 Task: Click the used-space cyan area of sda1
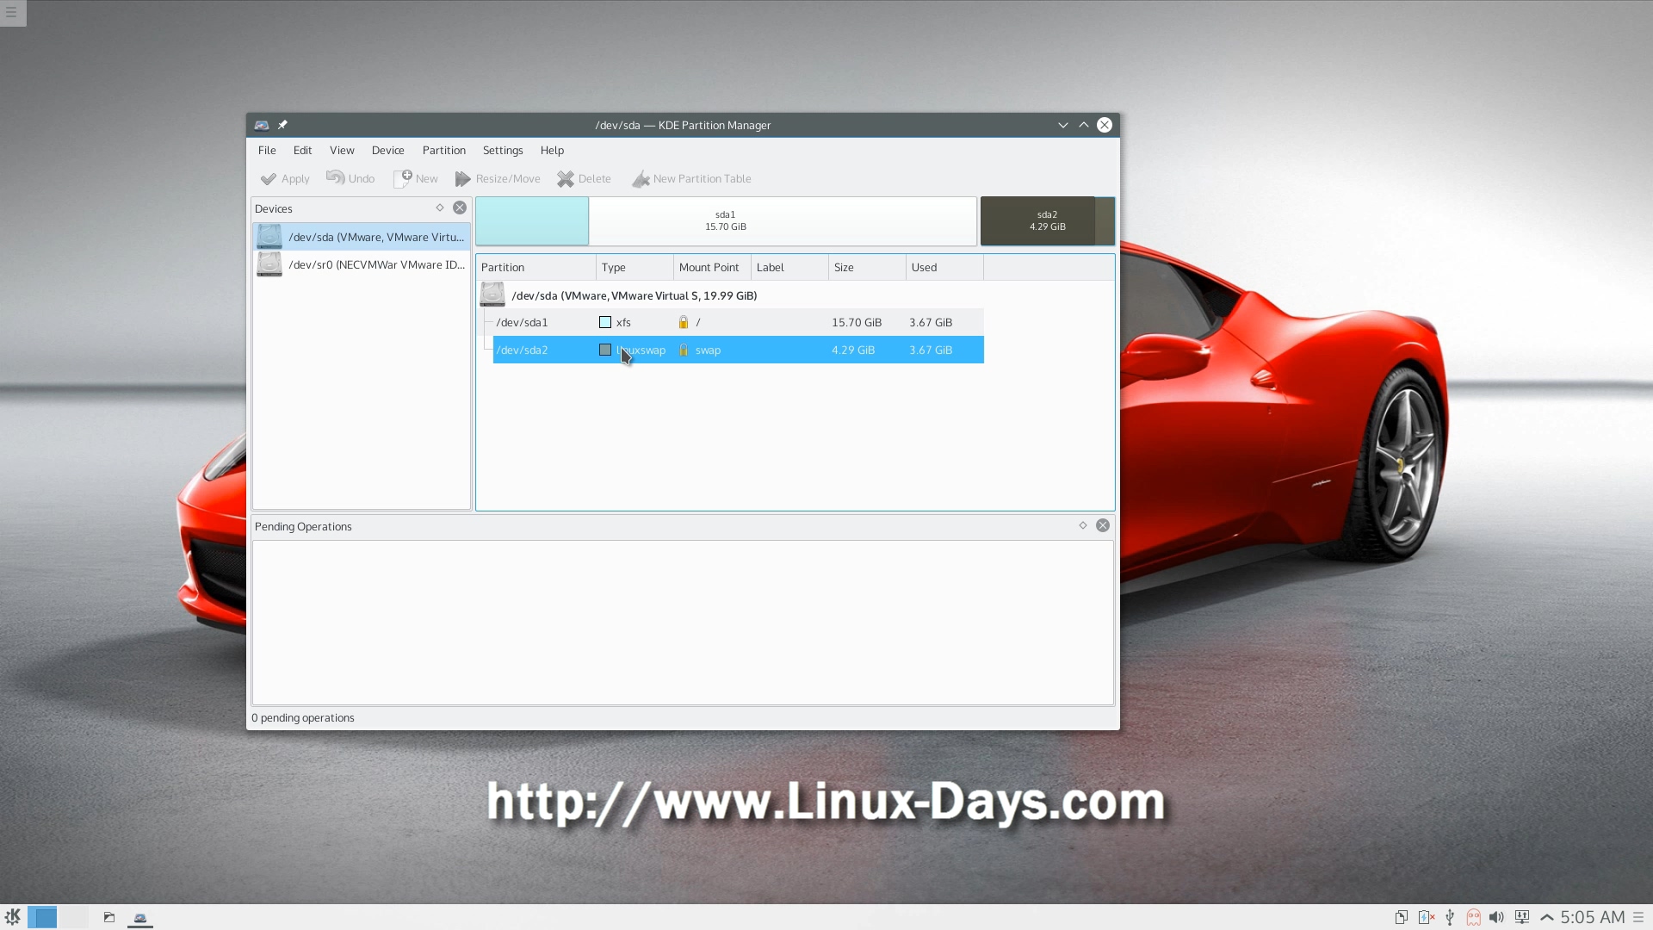click(x=532, y=221)
